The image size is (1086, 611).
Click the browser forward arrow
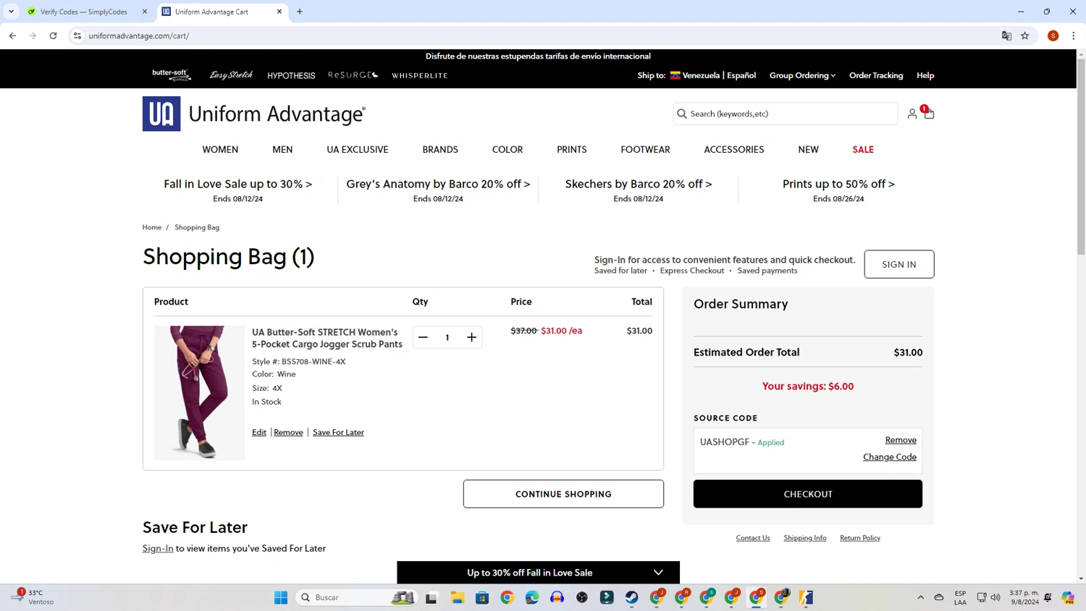(x=33, y=35)
